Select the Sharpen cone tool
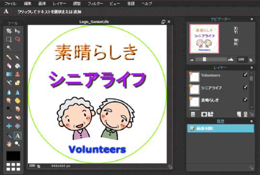The height and width of the screenshot is (175, 260). tap(17, 92)
